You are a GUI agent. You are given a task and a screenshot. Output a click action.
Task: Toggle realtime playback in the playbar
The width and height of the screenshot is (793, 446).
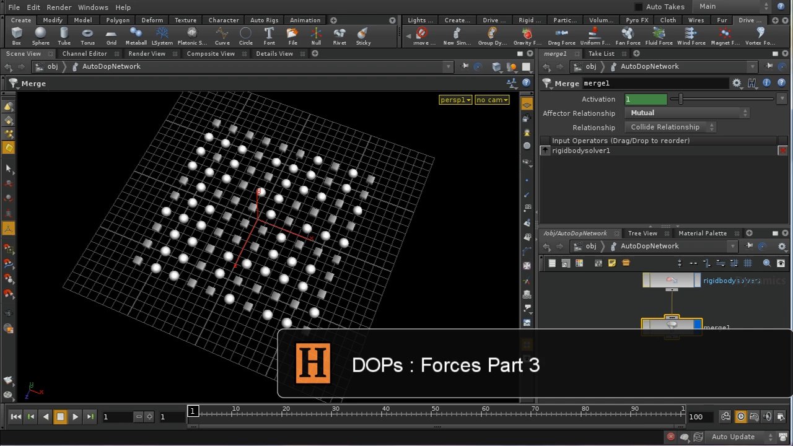741,416
